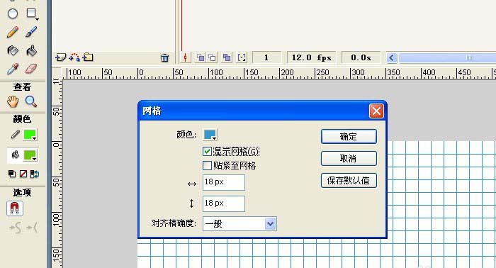This screenshot has width=496, height=268.
Task: Click the current frame number 1
Action: pyautogui.click(x=266, y=57)
